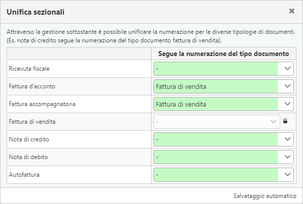This screenshot has width=303, height=204.
Task: Click the disabled Fattura di vendita dropdown
Action: 217,122
